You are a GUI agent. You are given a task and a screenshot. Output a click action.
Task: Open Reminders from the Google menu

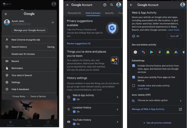coord(29,68)
